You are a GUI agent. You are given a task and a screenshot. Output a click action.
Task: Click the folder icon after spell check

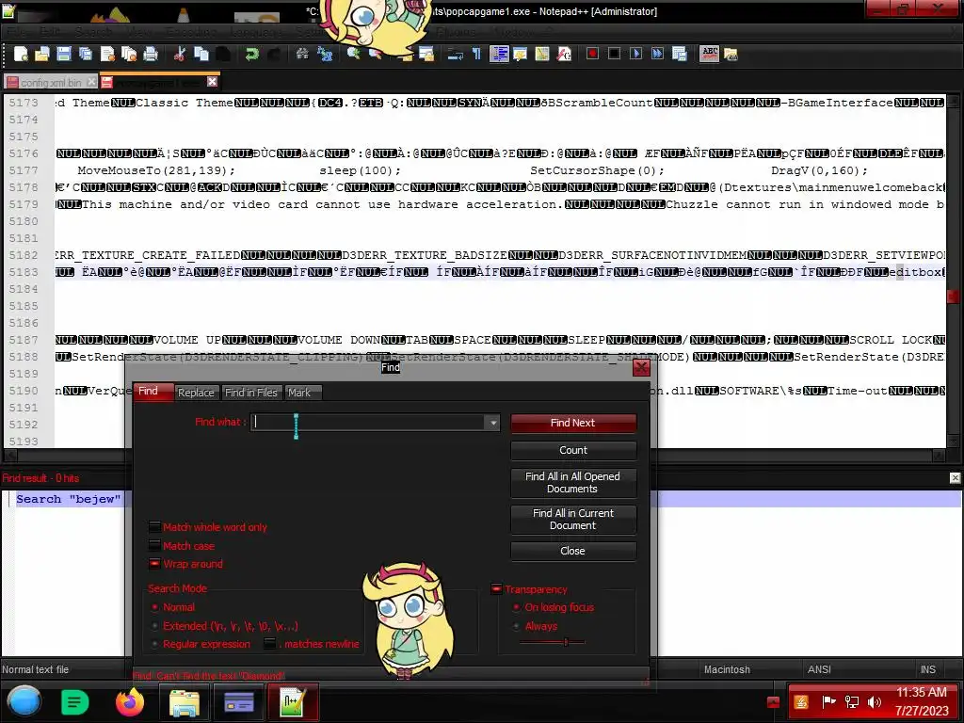[x=731, y=54]
